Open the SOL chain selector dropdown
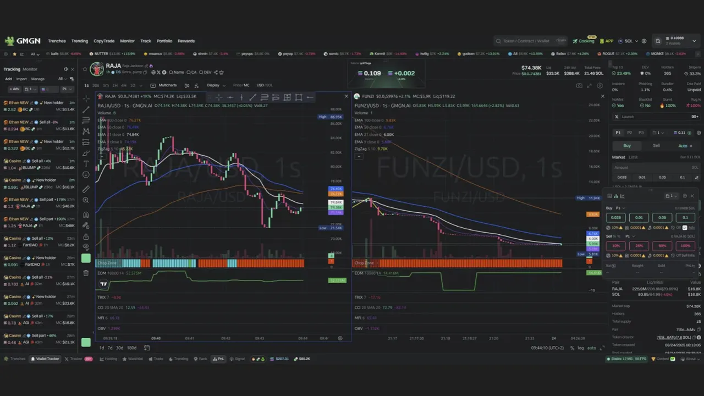The width and height of the screenshot is (704, 396). pos(628,41)
